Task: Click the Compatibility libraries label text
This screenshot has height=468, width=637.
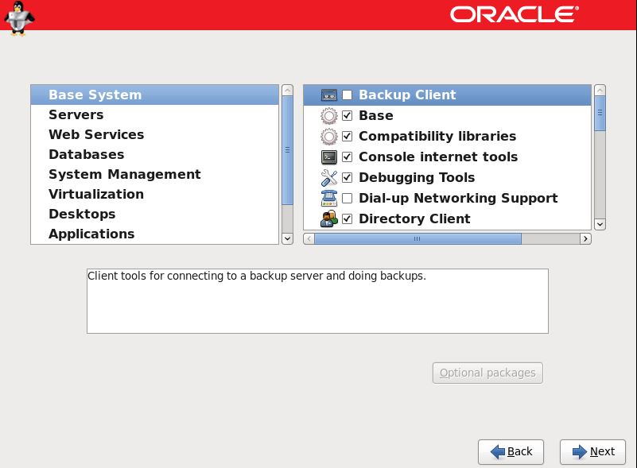Action: [x=437, y=137]
